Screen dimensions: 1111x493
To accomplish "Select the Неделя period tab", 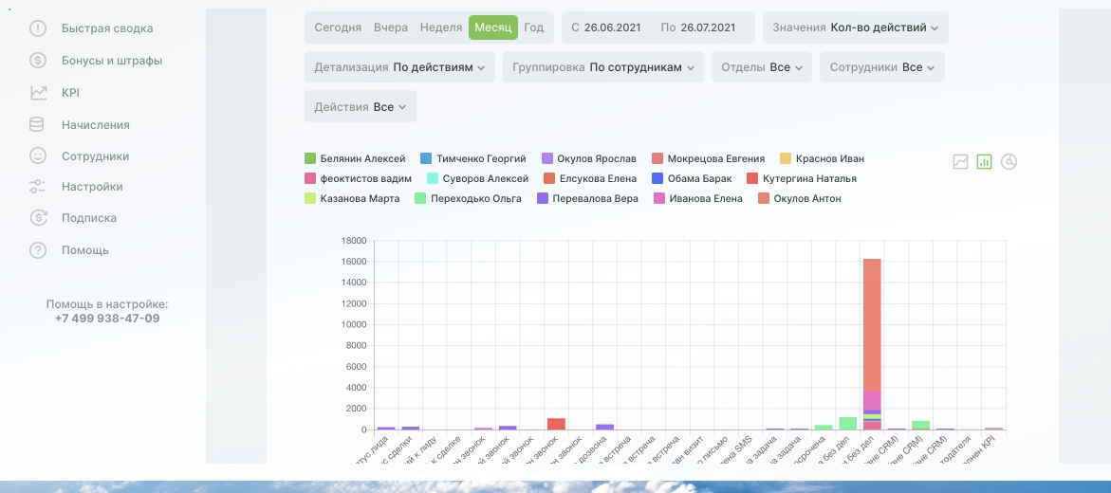I will tap(440, 27).
